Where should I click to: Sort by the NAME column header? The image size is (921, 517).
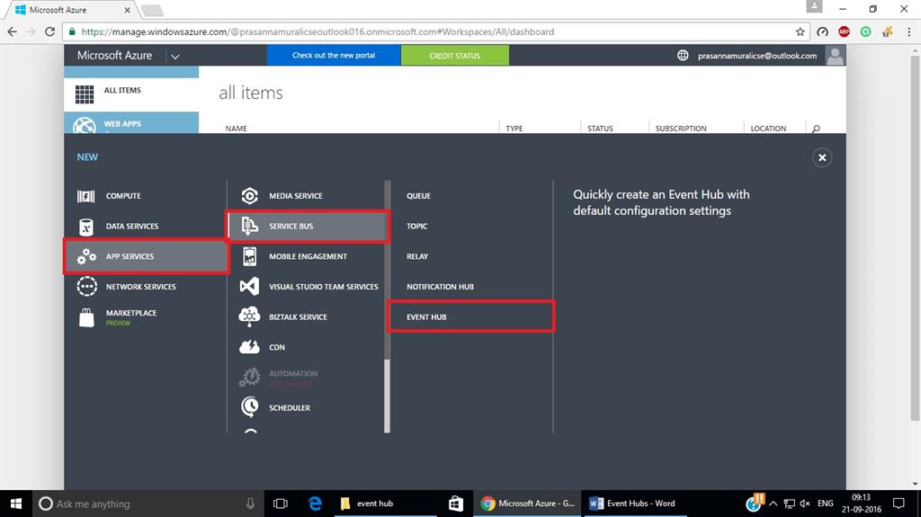[x=237, y=129]
